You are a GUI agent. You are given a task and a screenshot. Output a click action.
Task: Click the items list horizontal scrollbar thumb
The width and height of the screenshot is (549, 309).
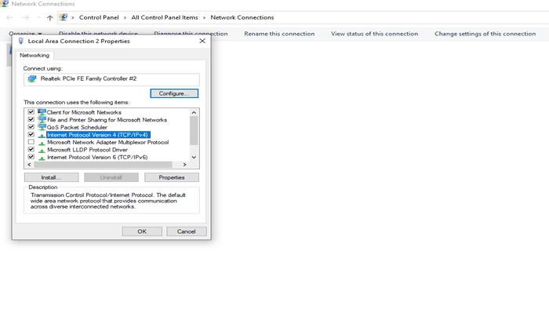pos(103,165)
